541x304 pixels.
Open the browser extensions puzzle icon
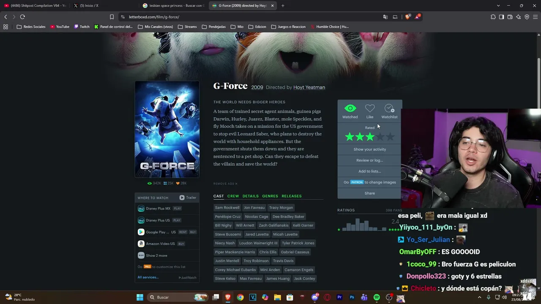pyautogui.click(x=493, y=17)
